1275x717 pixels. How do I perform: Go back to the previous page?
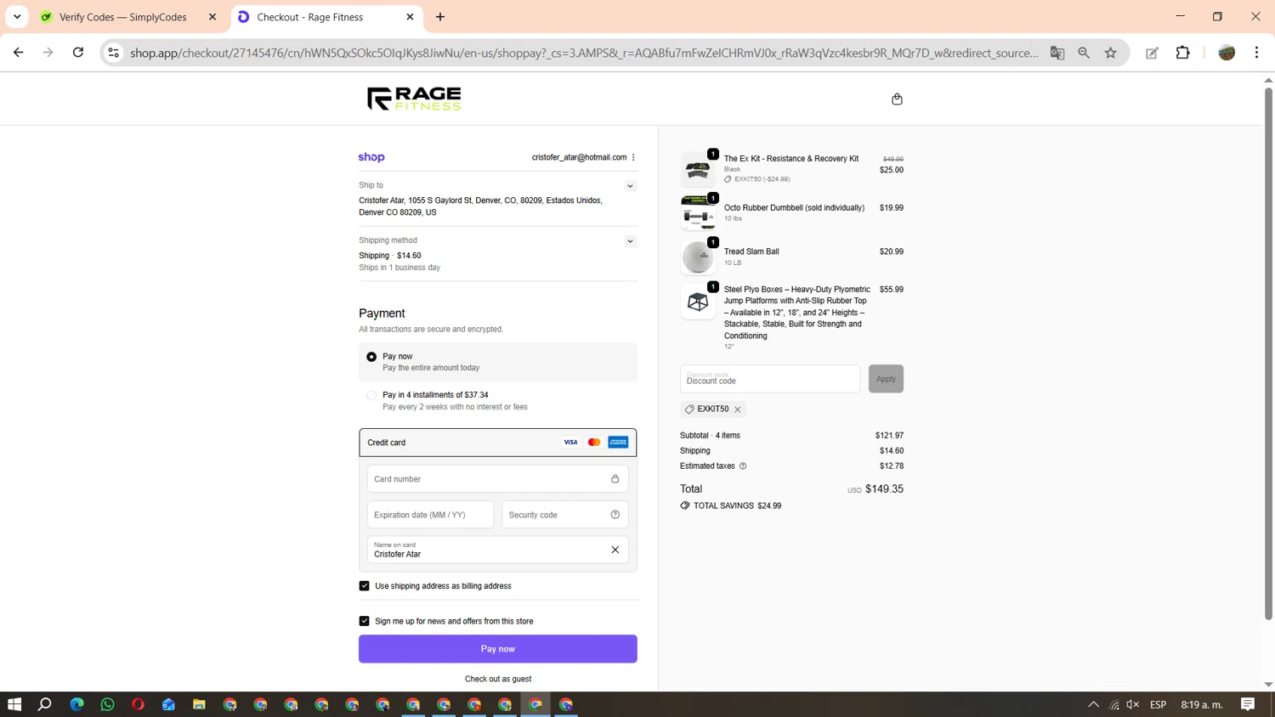pos(19,53)
